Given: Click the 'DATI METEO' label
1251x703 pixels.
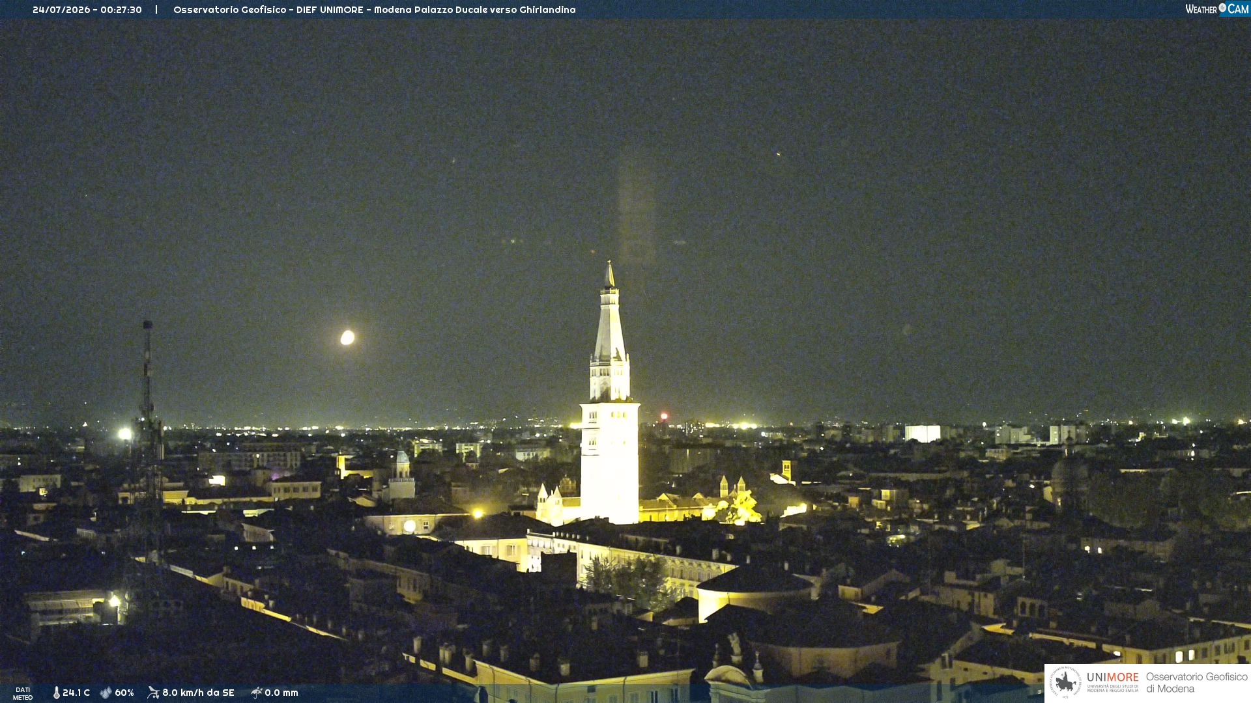Looking at the screenshot, I should pos(23,693).
